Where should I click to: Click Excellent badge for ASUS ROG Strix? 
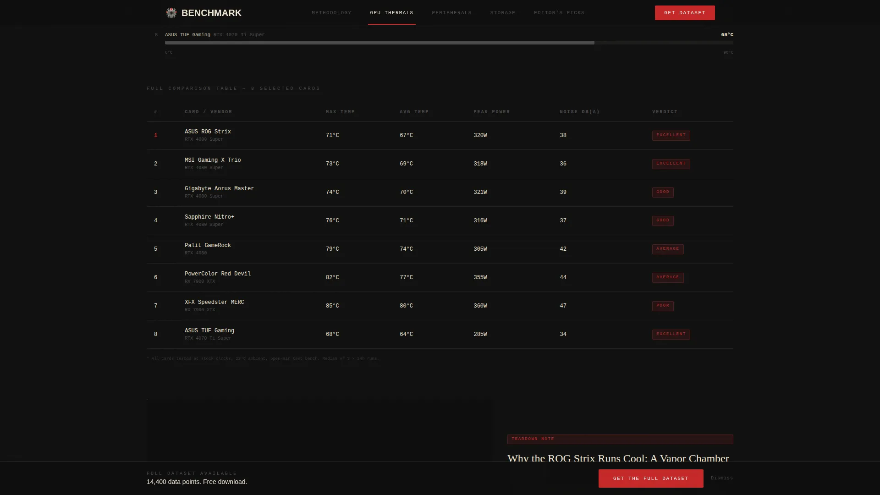click(x=671, y=135)
